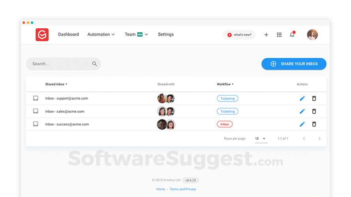Click Inbox - success@acme.com row text
Image resolution: width=351 pixels, height=197 pixels.
tap(67, 125)
